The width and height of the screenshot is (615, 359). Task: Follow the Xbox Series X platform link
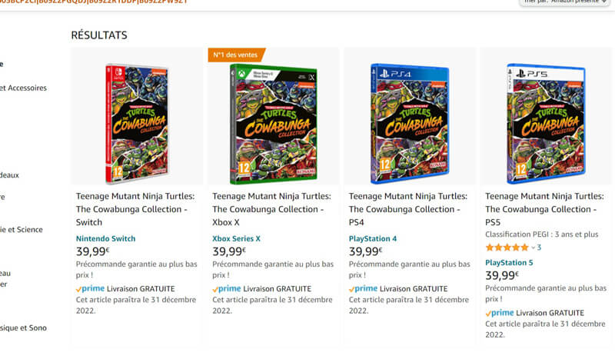[236, 238]
